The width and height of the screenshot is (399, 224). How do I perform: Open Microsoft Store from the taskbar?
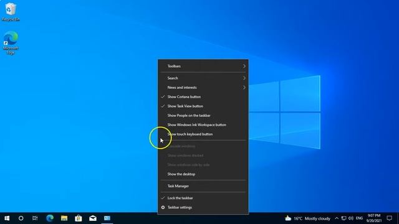[x=79, y=218]
